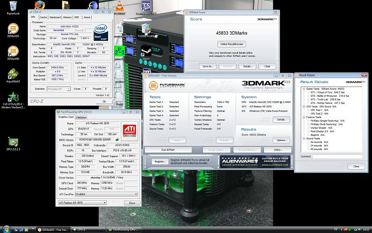Screen dimensions: 372x233
Task: Open the AquaMark3 desktop icon
Action: 13,75
